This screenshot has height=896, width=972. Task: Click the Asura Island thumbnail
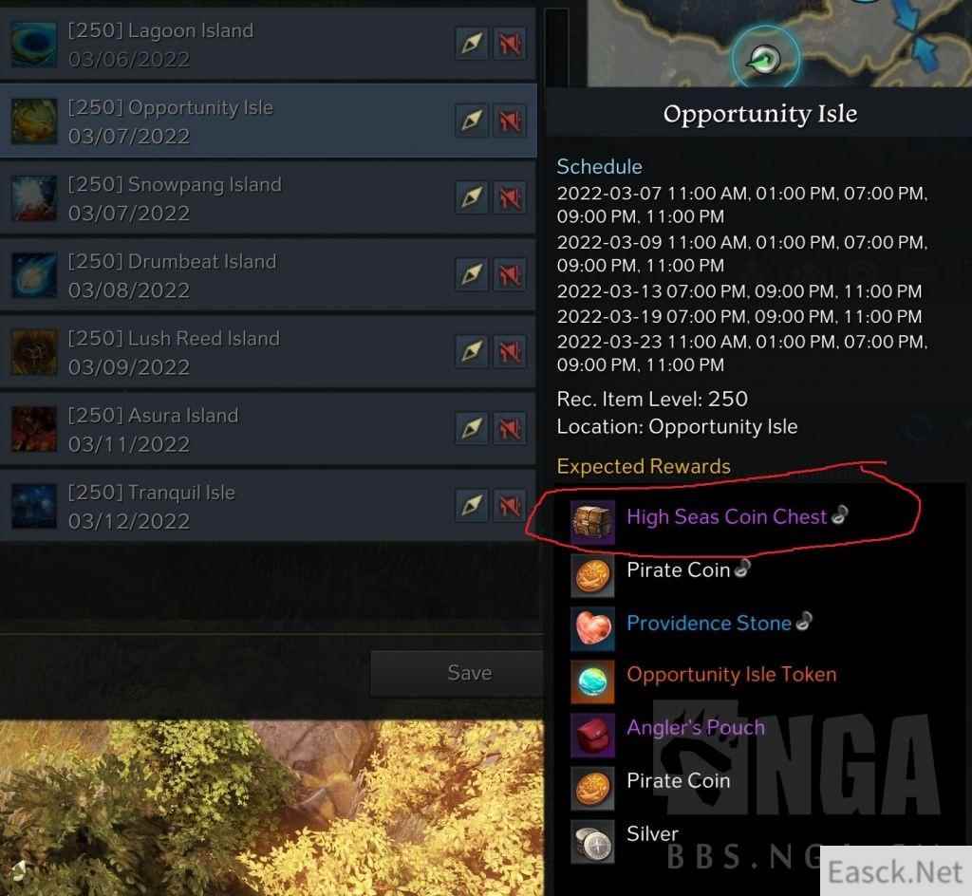(x=34, y=429)
